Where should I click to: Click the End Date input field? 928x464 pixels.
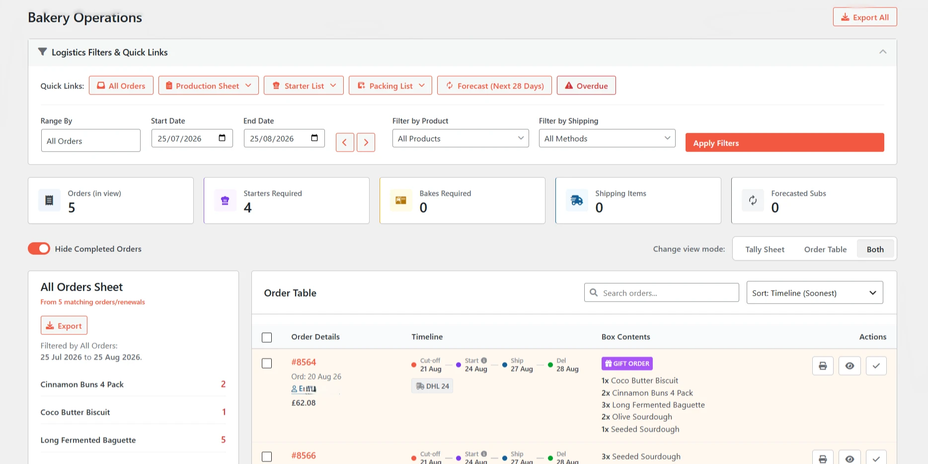coord(284,138)
